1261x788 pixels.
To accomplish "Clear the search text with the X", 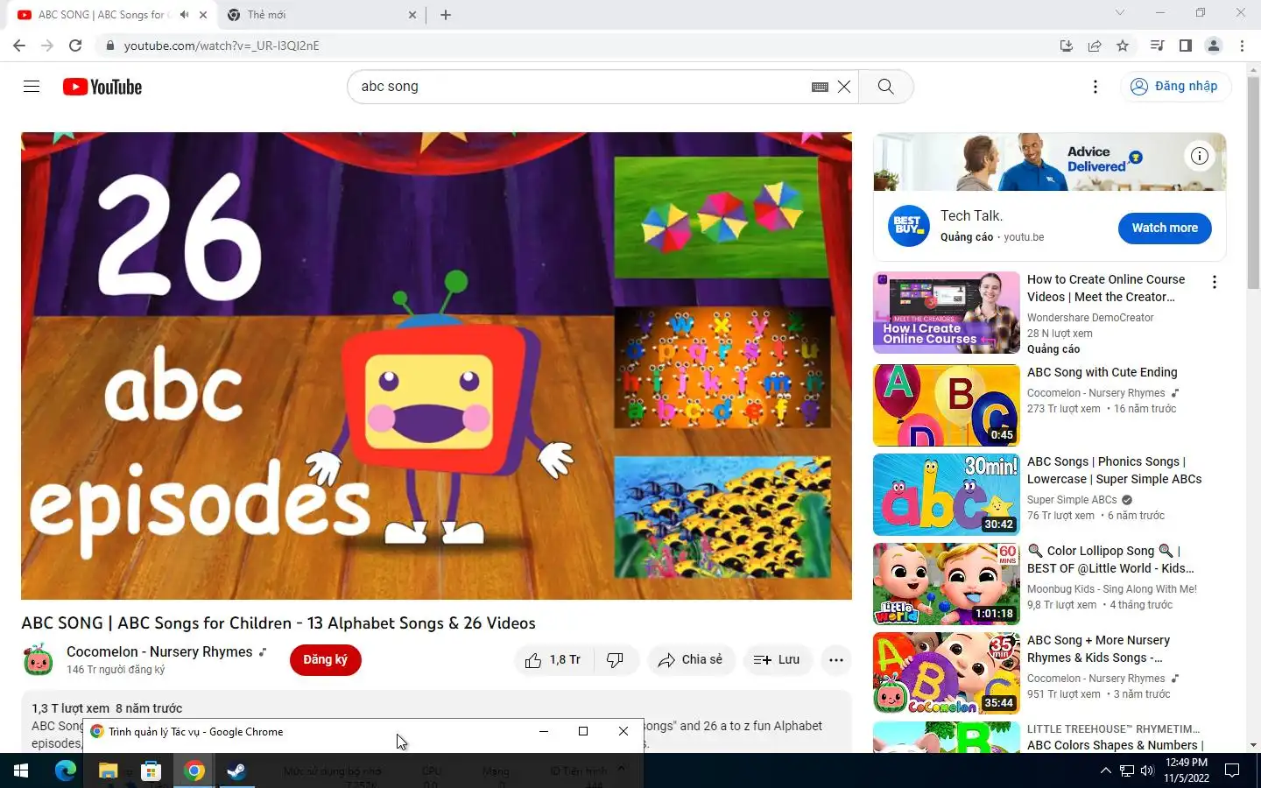I will pyautogui.click(x=844, y=87).
